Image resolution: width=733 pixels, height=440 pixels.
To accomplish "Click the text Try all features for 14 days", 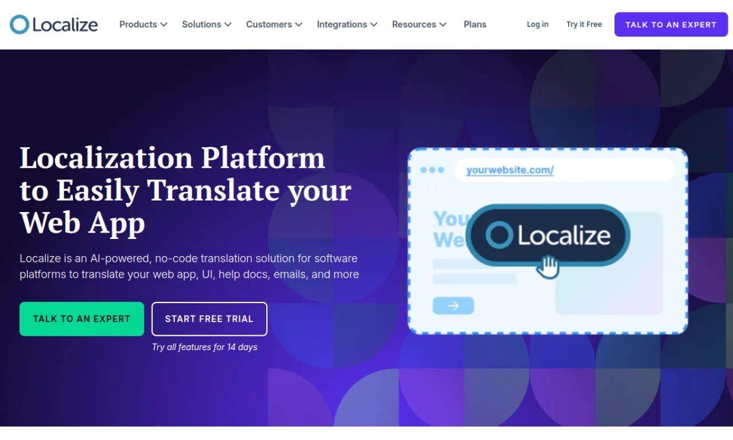I will point(204,347).
